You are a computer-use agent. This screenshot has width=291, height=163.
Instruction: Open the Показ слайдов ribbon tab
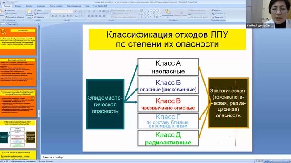pos(56,6)
